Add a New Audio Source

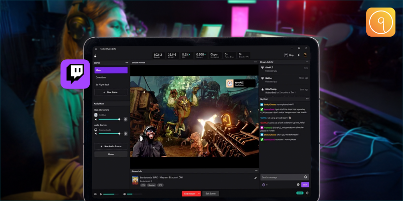[111, 146]
